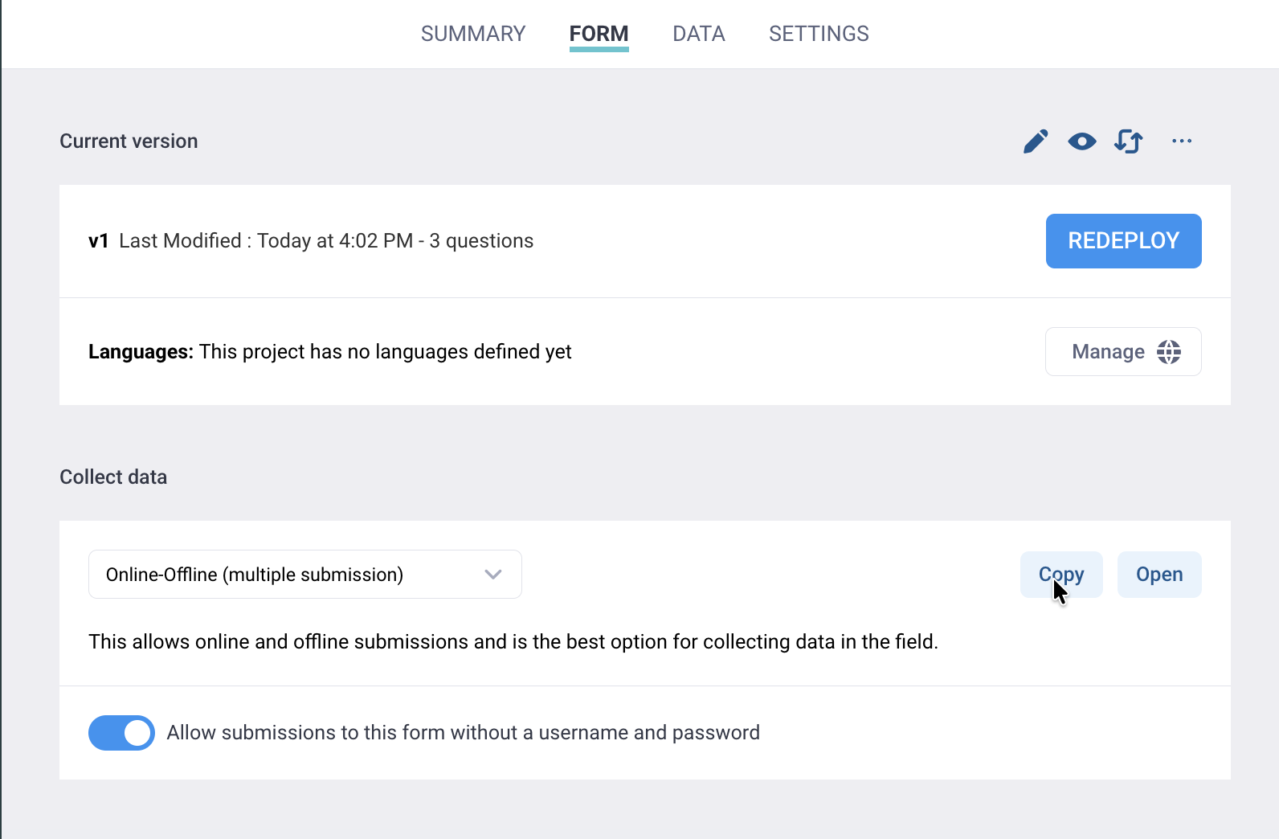Select the FORM tab
The width and height of the screenshot is (1279, 839).
(x=599, y=34)
